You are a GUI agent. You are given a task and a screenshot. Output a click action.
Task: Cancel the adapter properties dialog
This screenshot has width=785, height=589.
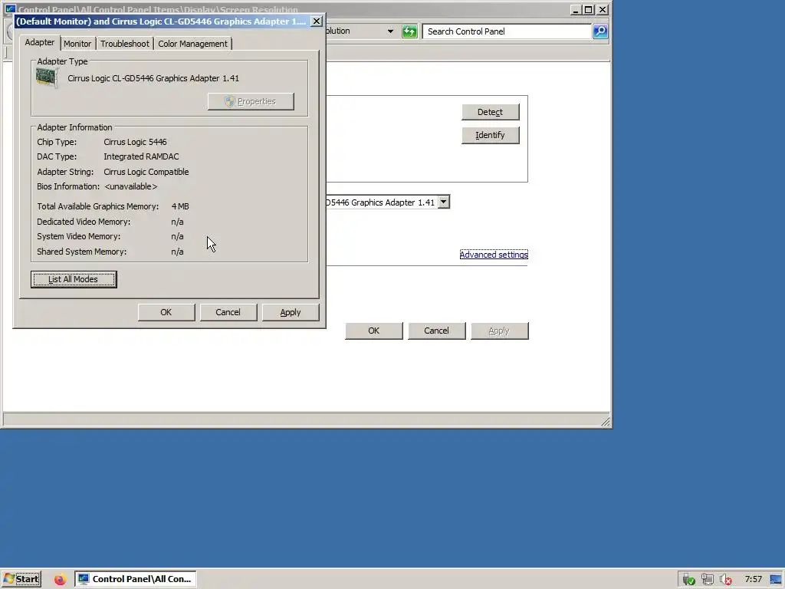click(228, 312)
